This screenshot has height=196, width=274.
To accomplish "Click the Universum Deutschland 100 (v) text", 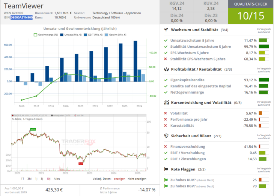I will (106, 17).
